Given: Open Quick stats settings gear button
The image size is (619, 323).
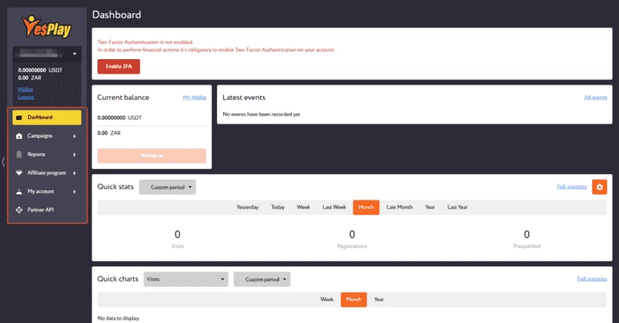Looking at the screenshot, I should pos(599,187).
